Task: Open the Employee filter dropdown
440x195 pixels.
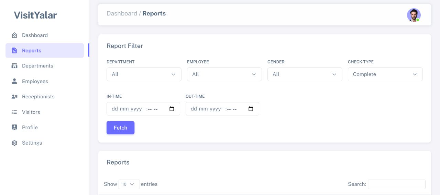Action: tap(224, 74)
